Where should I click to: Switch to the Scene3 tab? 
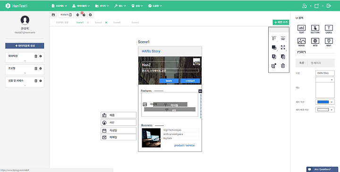(135, 23)
